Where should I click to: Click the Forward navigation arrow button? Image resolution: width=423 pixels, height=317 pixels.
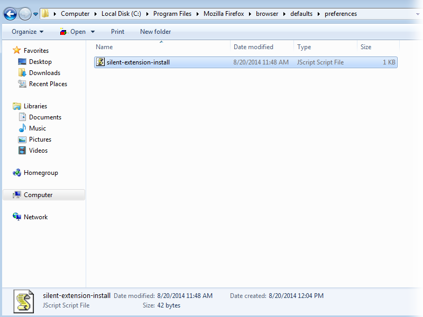25,14
